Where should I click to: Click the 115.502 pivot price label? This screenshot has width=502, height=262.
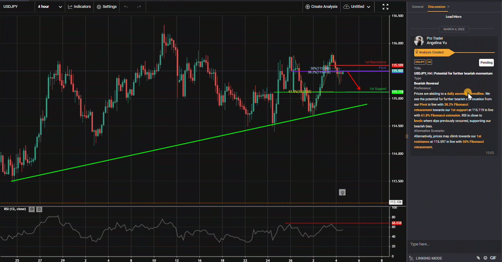click(397, 71)
